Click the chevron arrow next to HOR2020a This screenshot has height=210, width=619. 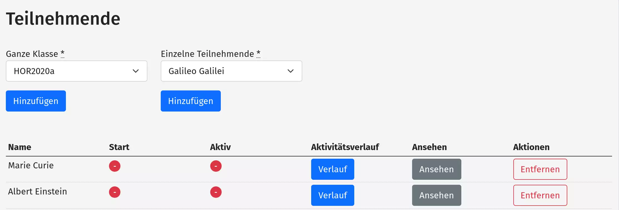(x=136, y=71)
